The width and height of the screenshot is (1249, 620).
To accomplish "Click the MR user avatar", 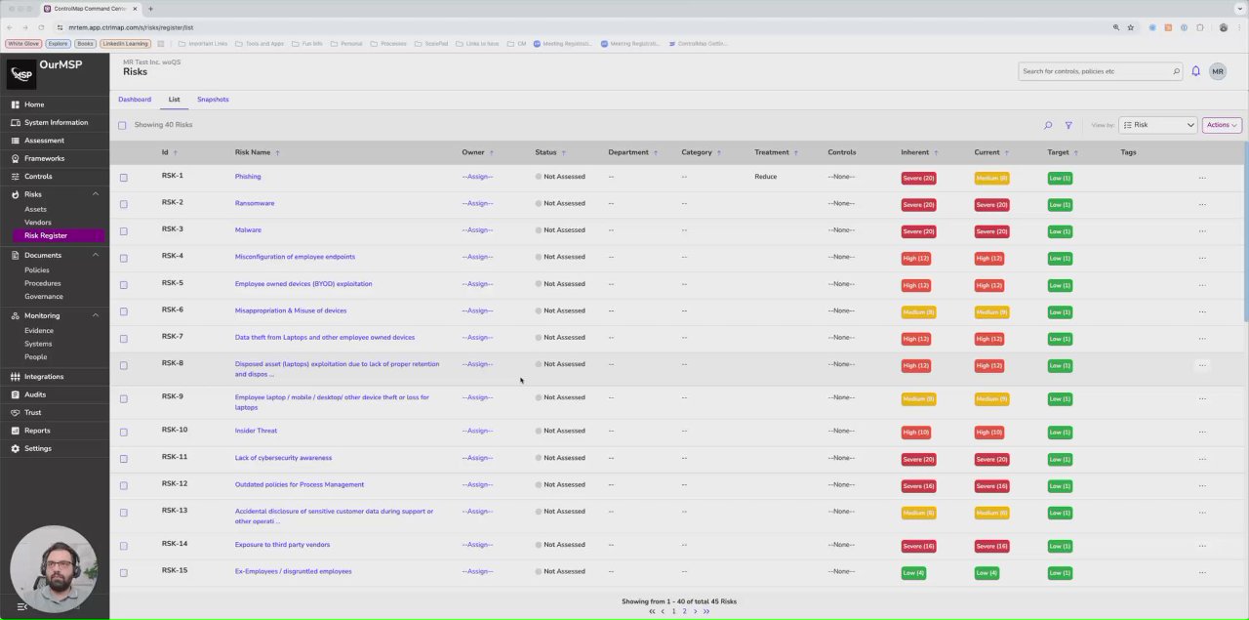I will click(1218, 71).
